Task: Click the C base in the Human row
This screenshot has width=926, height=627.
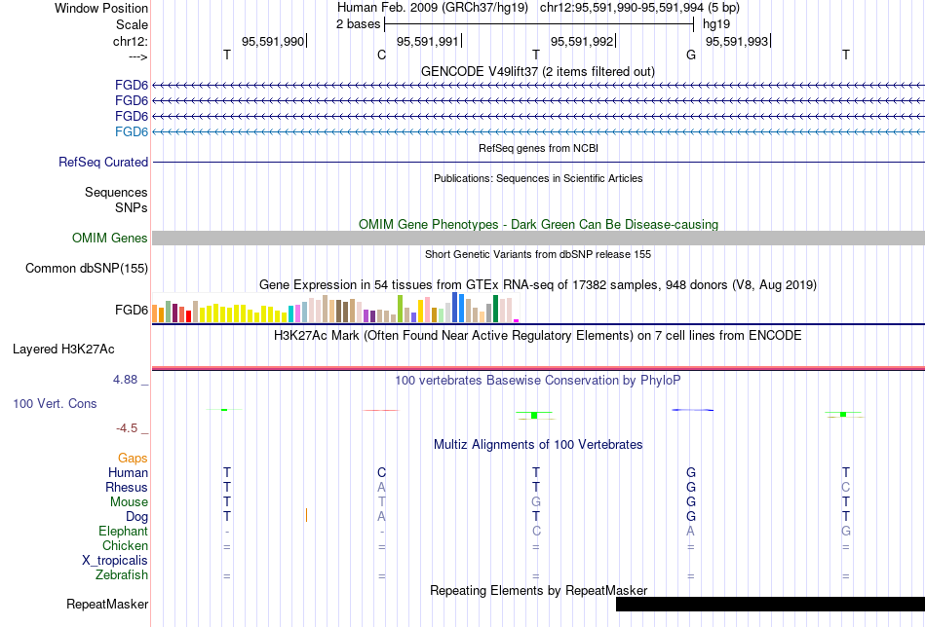Action: coord(381,472)
